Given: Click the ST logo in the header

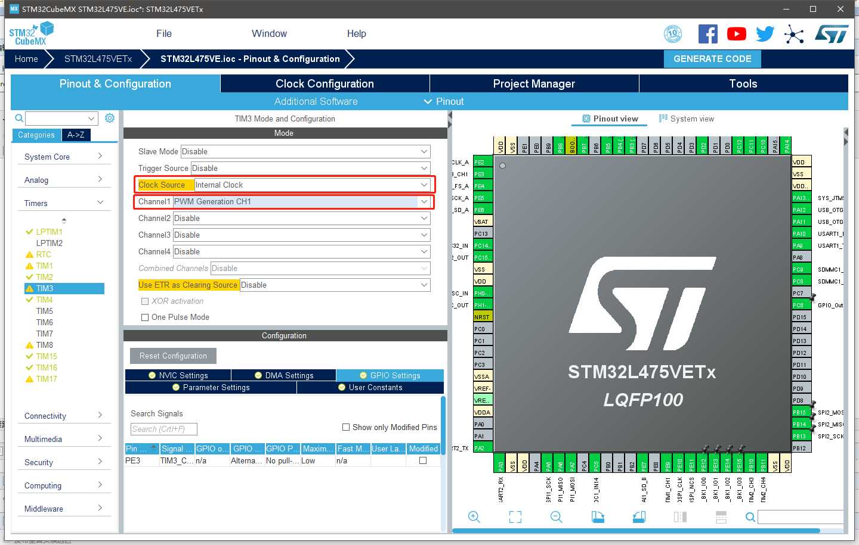Looking at the screenshot, I should pos(832,34).
